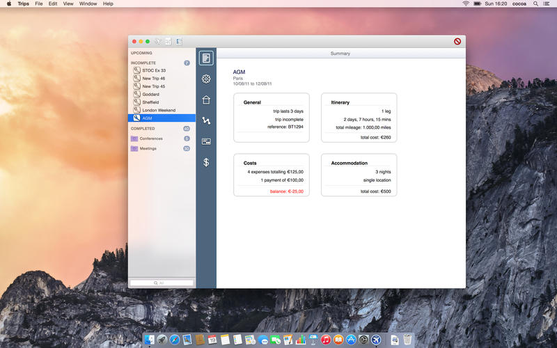The width and height of the screenshot is (557, 348).
Task: Select the Sheffield trip
Action: pos(150,102)
